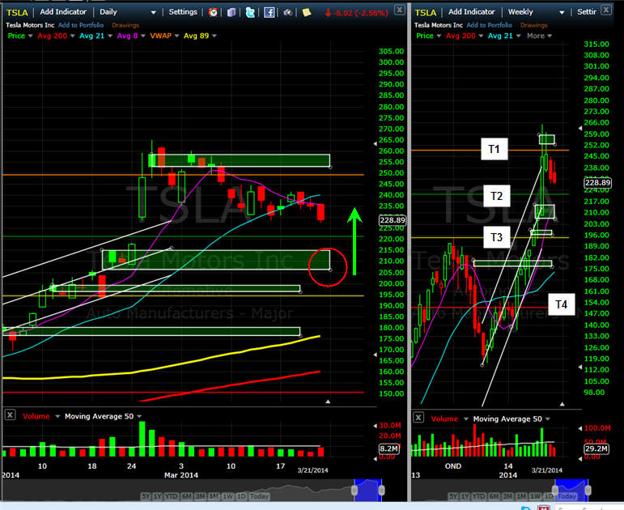The image size is (624, 510).
Task: Open the Price dropdown in Weekly chart
Action: tap(439, 36)
